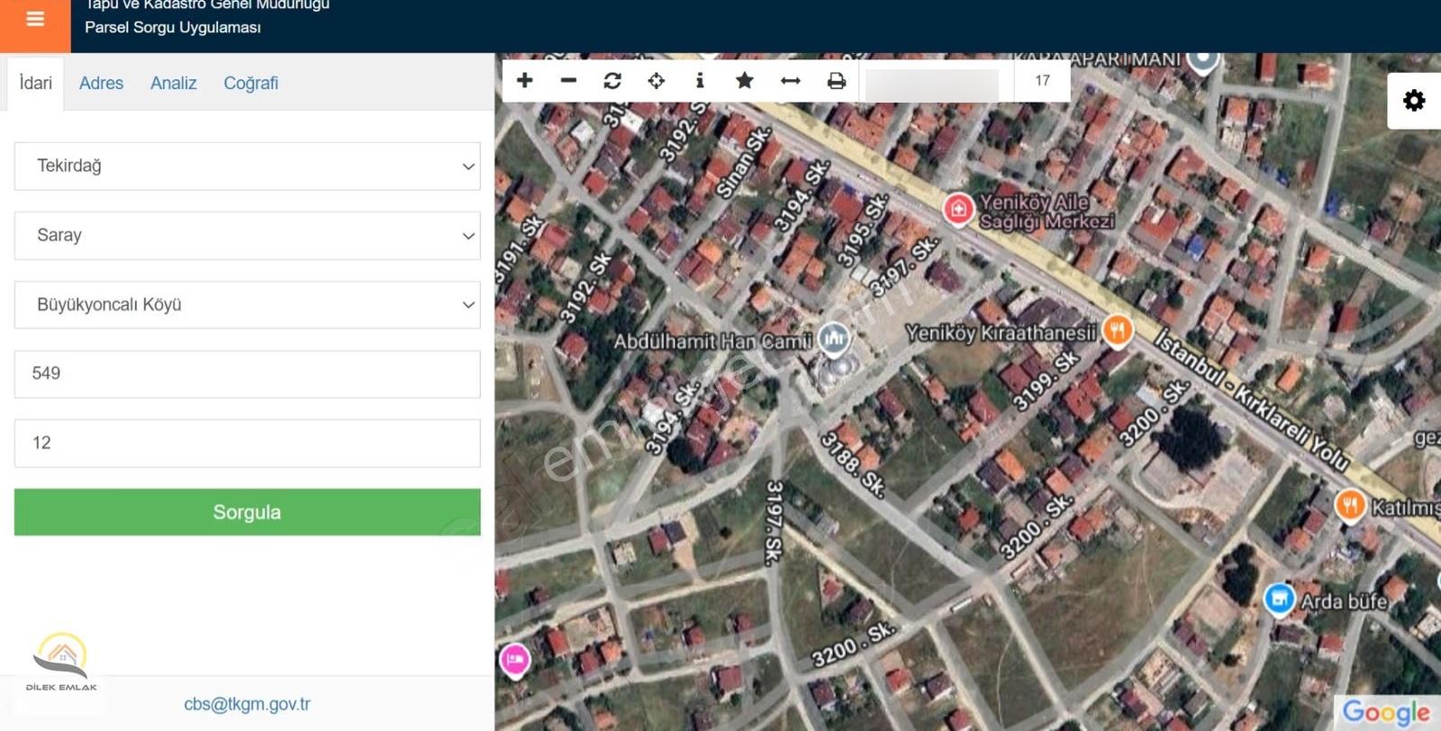
Task: Click the Dilek Emlak logo
Action: tap(61, 662)
